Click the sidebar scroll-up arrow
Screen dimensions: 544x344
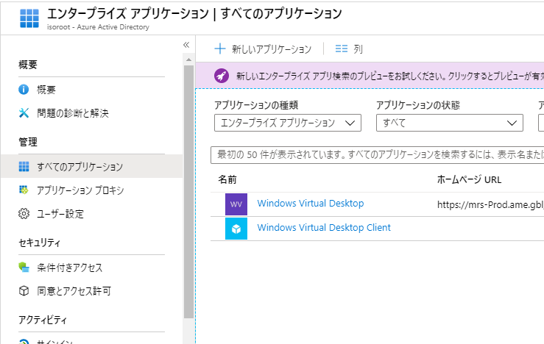(x=188, y=60)
